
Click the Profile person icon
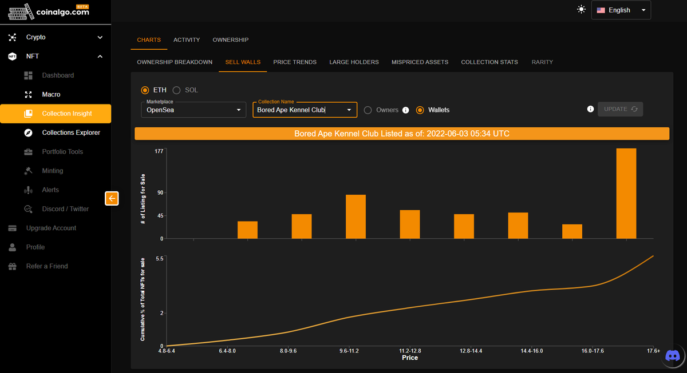[x=13, y=247]
